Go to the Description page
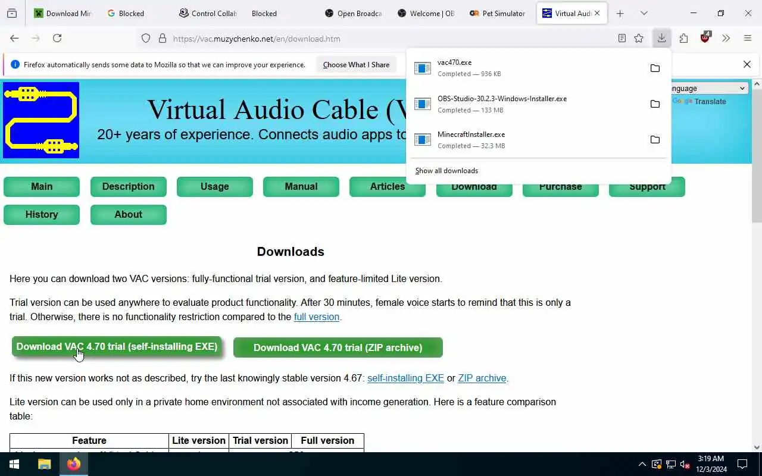Viewport: 762px width, 476px height. (x=129, y=186)
